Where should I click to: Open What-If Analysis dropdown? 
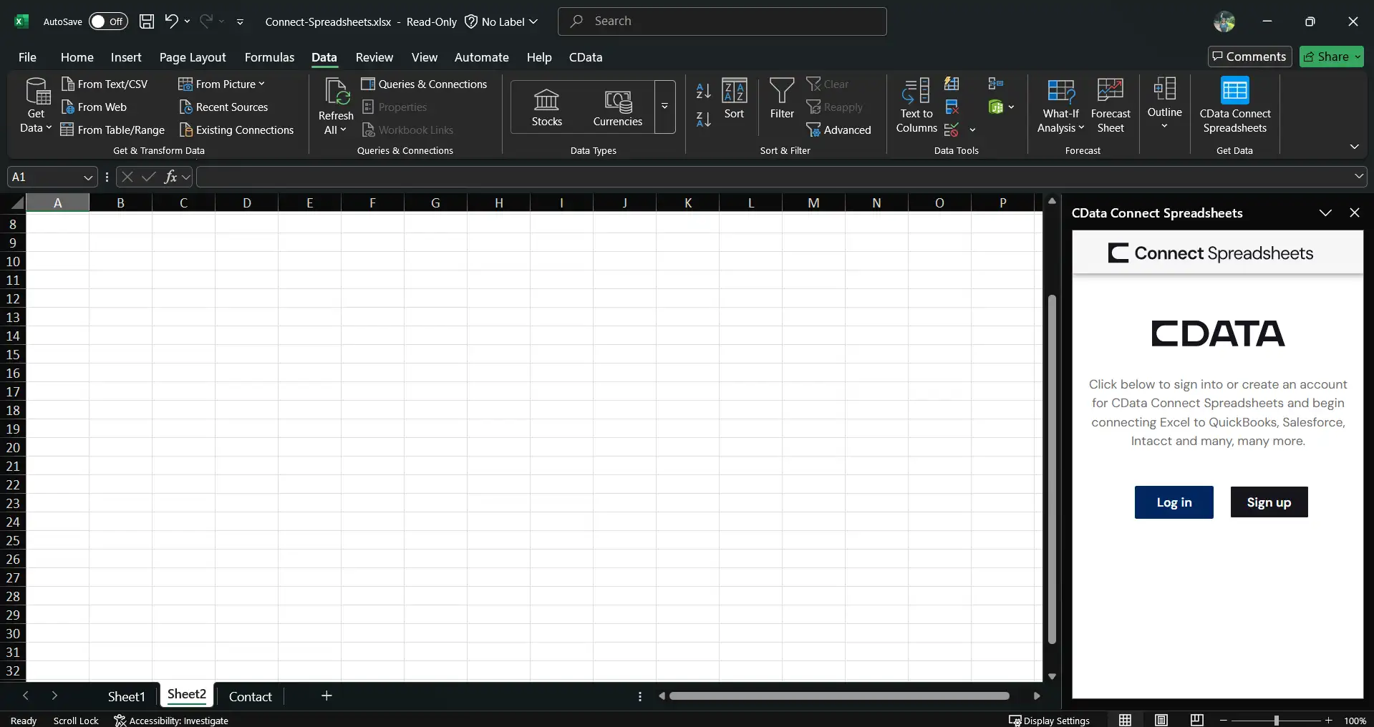tap(1060, 106)
